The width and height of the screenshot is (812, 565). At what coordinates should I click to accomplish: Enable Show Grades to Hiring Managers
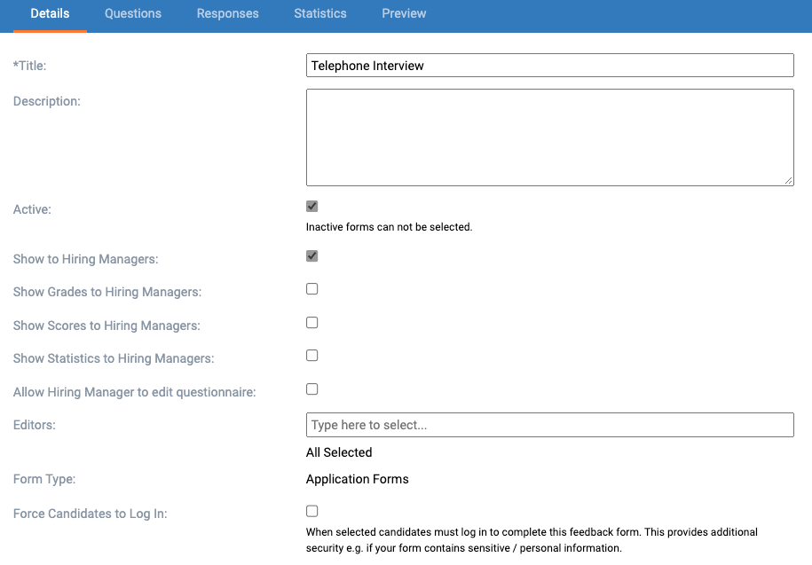(x=311, y=288)
